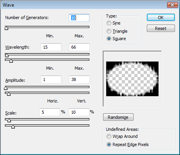
Task: Click the Wavelength Max field
Action: tap(79, 47)
